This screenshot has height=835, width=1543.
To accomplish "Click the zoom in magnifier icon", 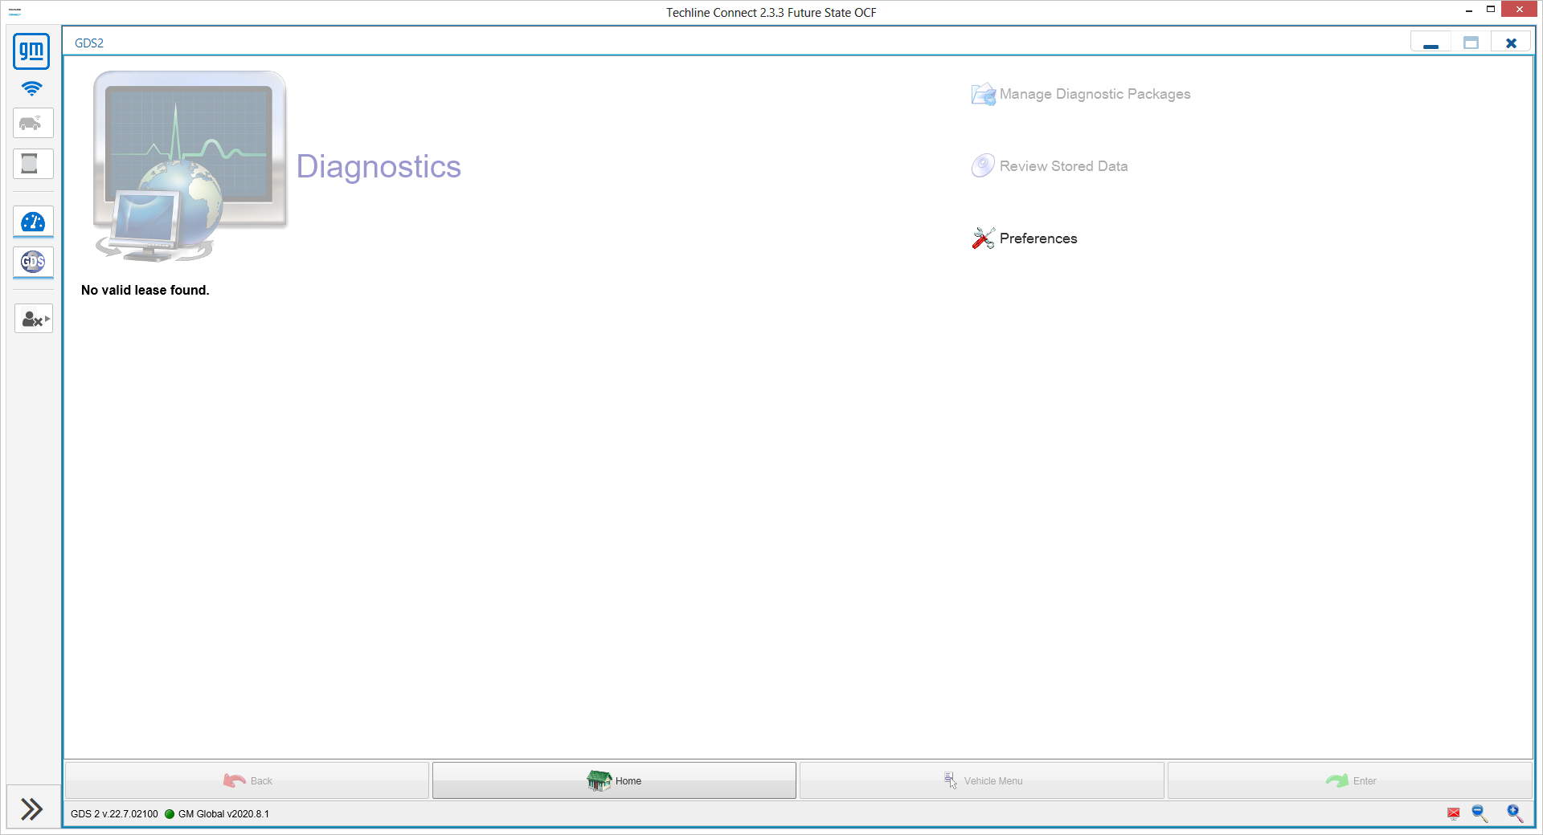I will pyautogui.click(x=1515, y=813).
